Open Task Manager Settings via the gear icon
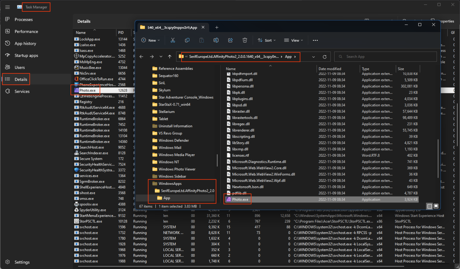460x269 pixels. point(8,262)
